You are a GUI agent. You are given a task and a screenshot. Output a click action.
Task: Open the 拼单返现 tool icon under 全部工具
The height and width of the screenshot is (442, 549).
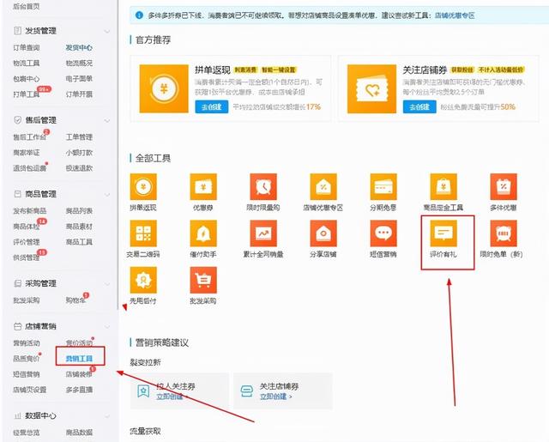point(143,187)
